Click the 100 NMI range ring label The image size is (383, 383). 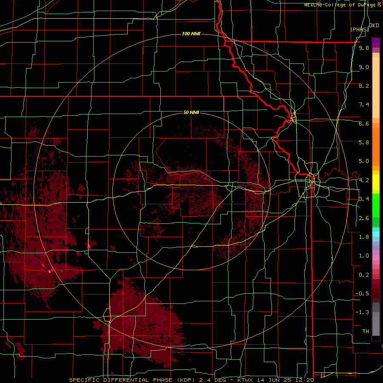(191, 34)
